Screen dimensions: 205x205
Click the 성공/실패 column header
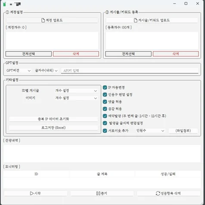click(168, 174)
